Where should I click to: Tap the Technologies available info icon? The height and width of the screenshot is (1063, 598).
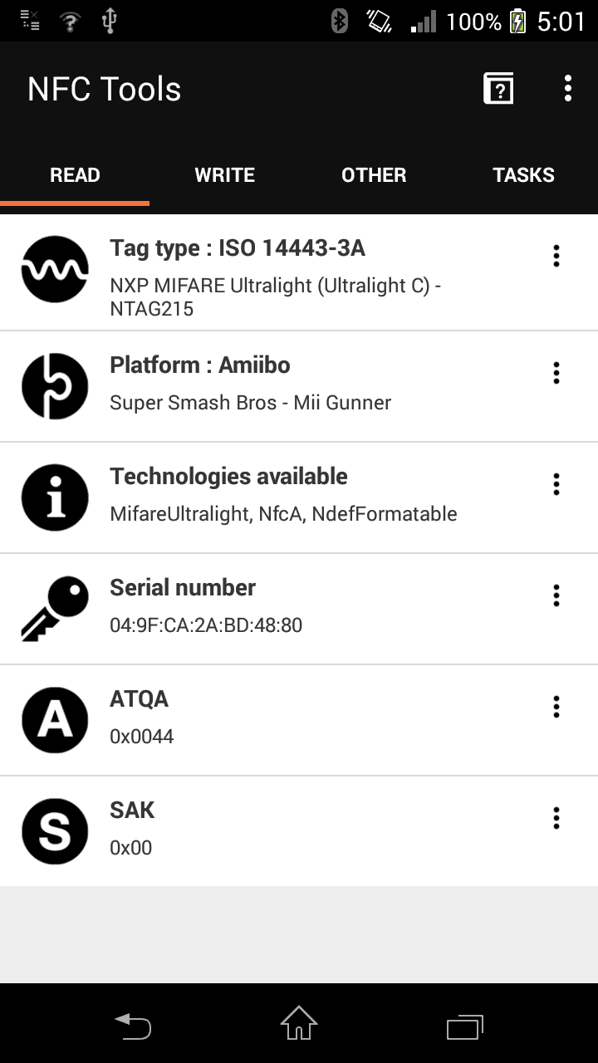click(55, 497)
